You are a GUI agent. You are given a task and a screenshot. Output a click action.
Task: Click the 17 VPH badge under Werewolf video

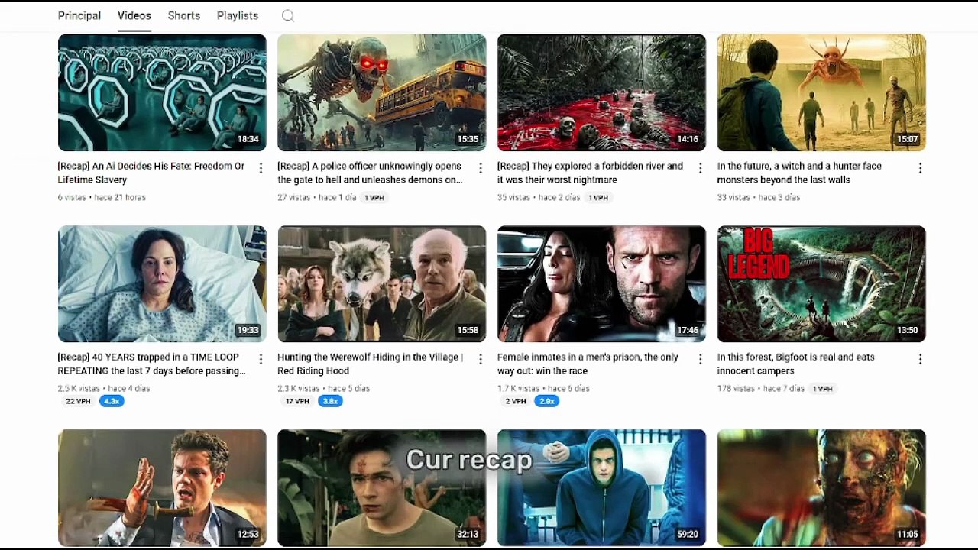pyautogui.click(x=297, y=401)
